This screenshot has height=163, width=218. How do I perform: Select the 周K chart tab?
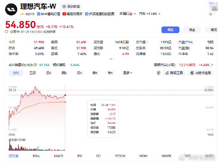point(64,73)
